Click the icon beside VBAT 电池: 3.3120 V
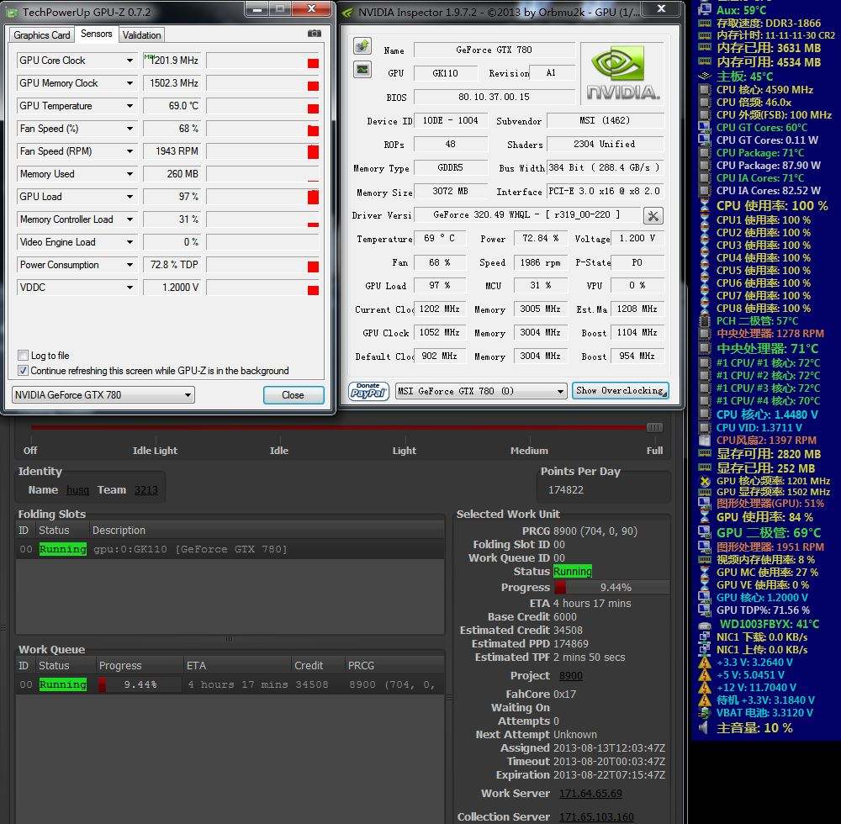The image size is (841, 824). tap(705, 712)
